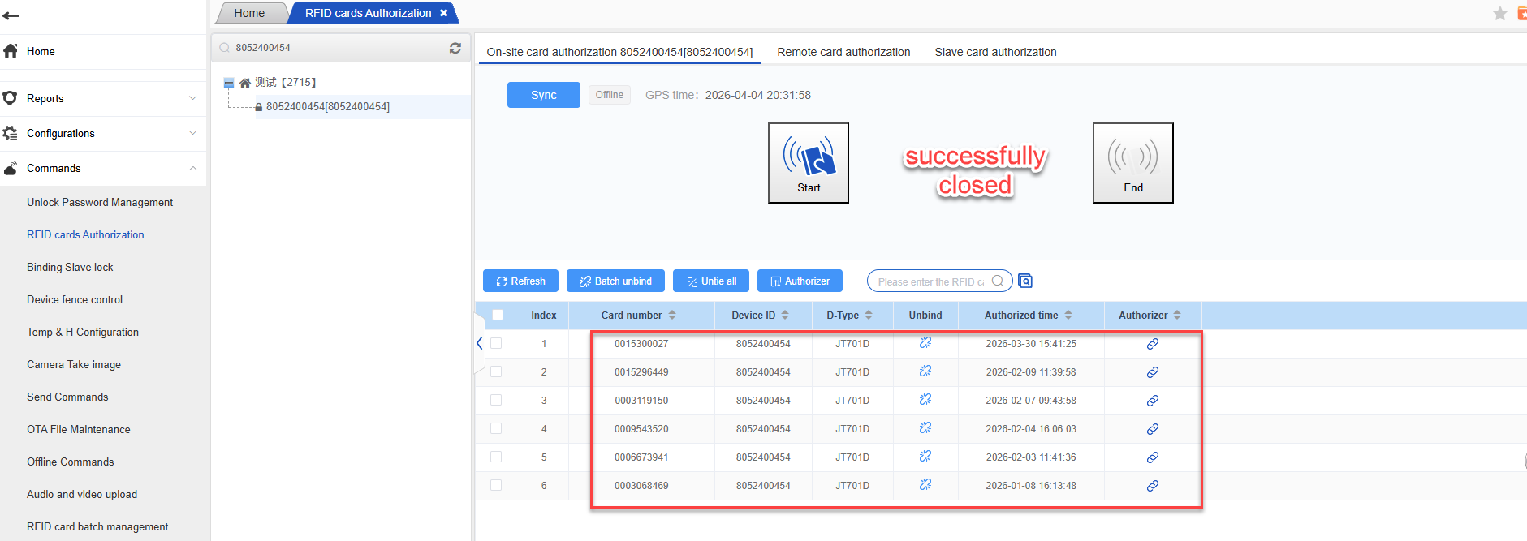
Task: Click the refresh icon in device search box
Action: (x=455, y=48)
